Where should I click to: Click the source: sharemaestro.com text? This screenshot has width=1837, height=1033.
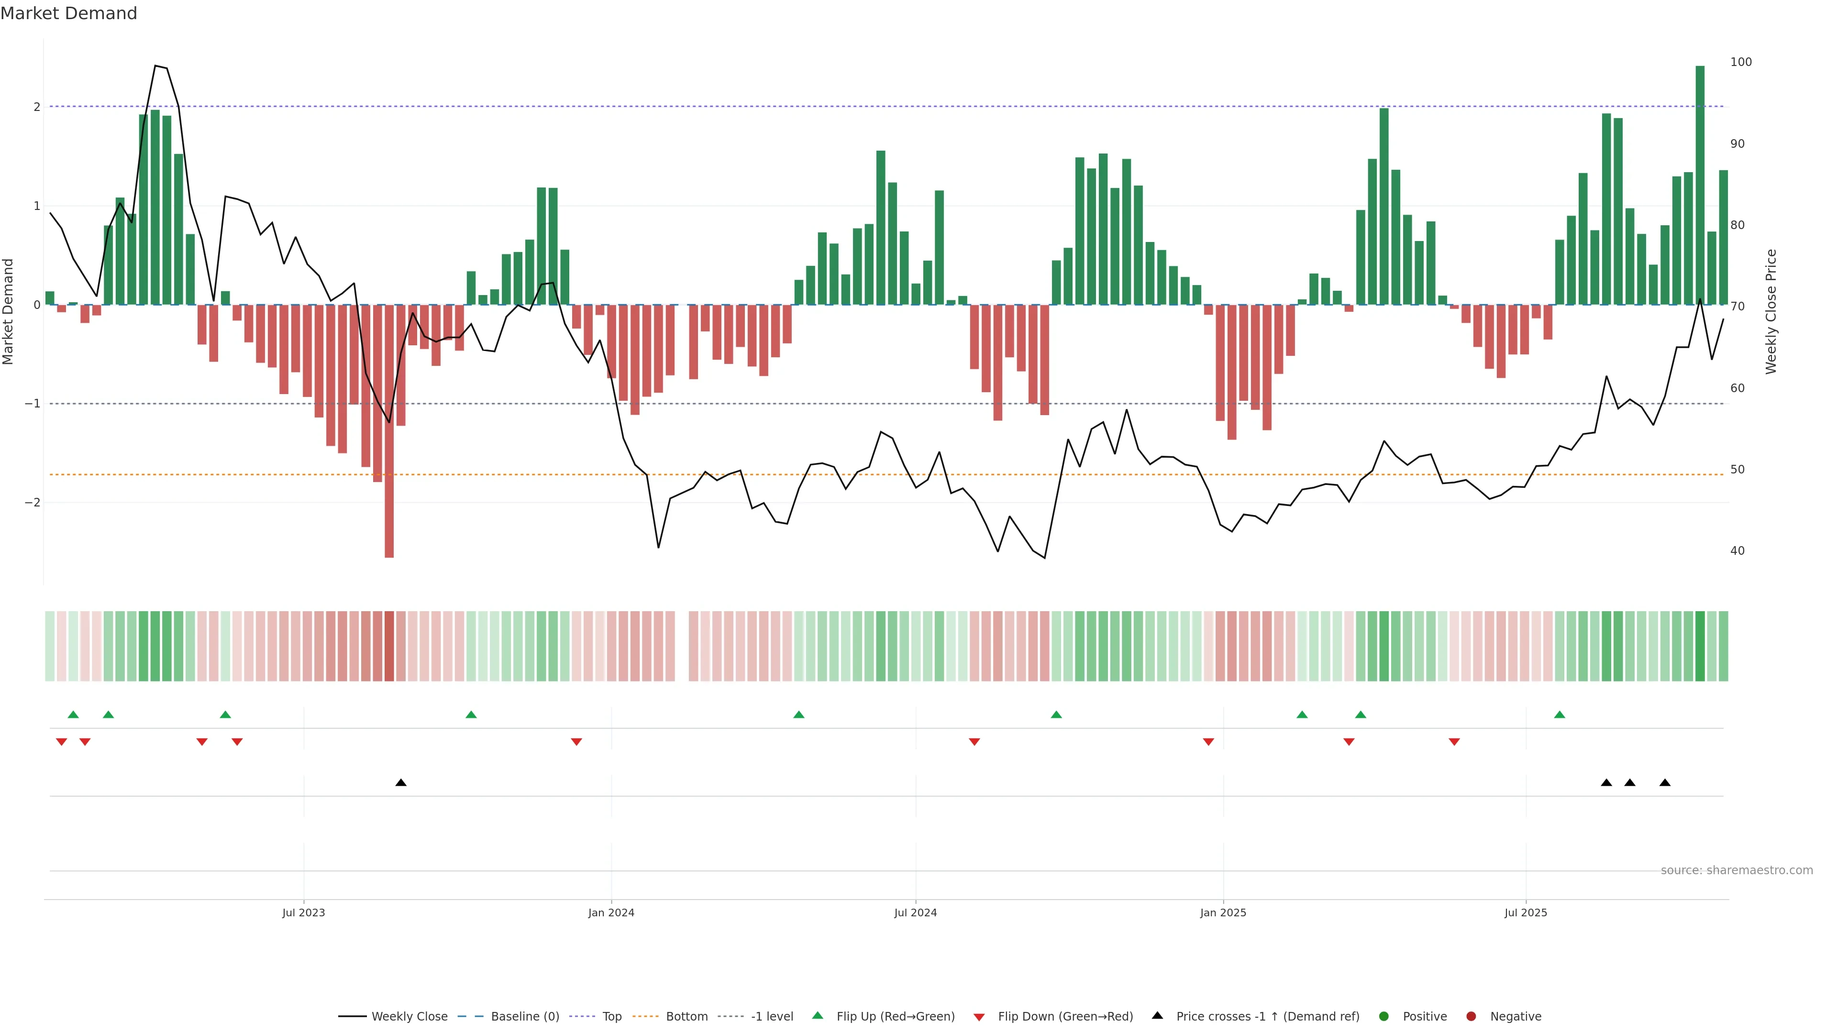1737,870
